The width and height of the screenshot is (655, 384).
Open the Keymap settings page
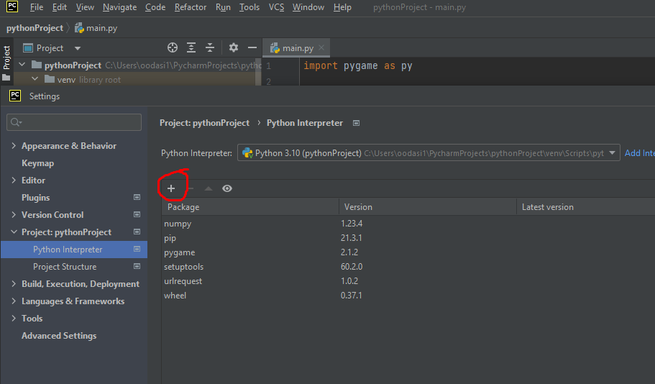click(x=37, y=163)
